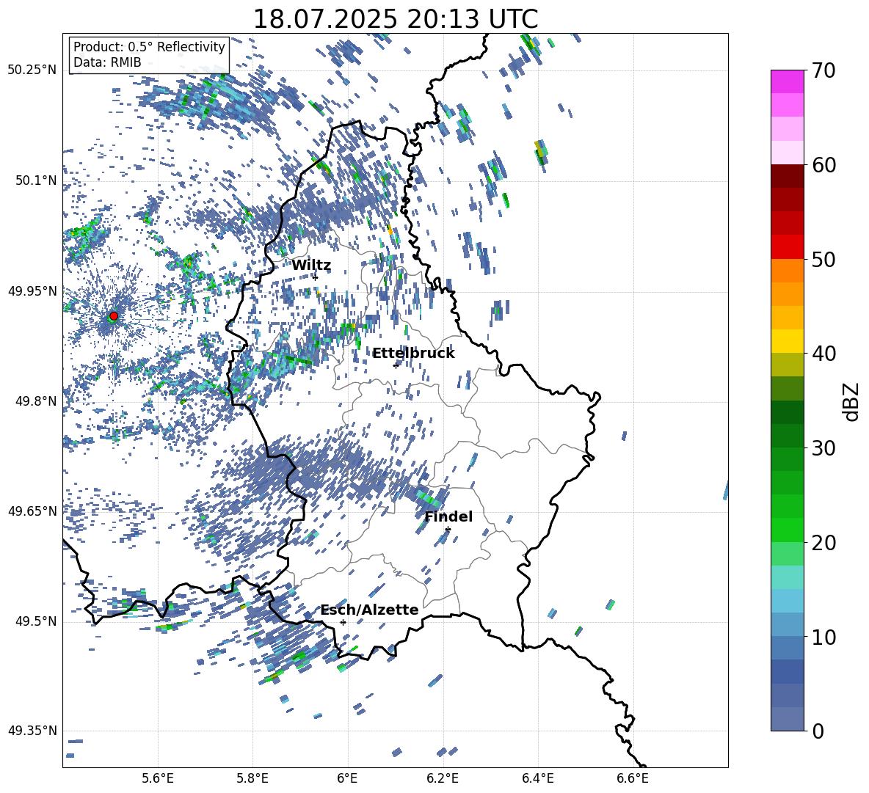Click the bright red colorbar swatch near 50
Viewport: 869px width, 793px height.
(x=788, y=247)
